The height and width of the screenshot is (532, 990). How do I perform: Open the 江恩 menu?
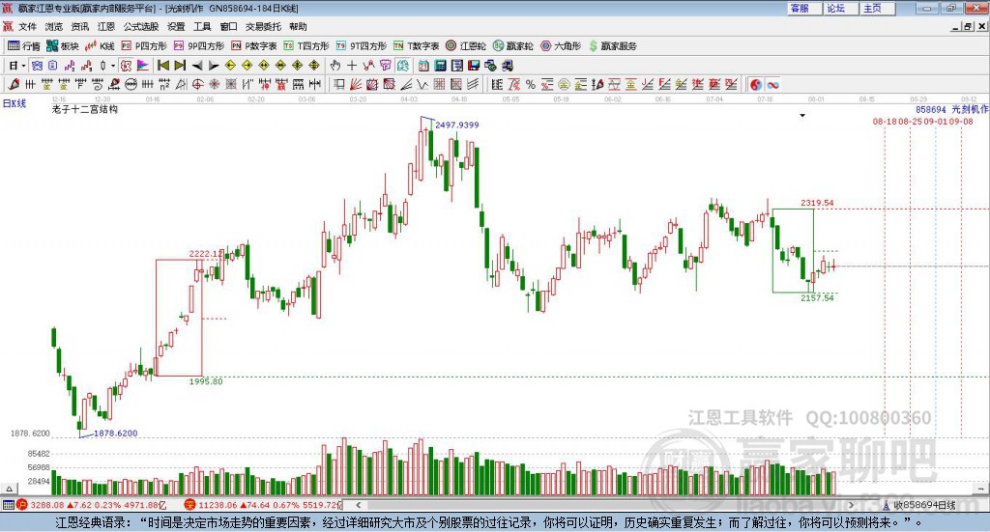click(106, 26)
